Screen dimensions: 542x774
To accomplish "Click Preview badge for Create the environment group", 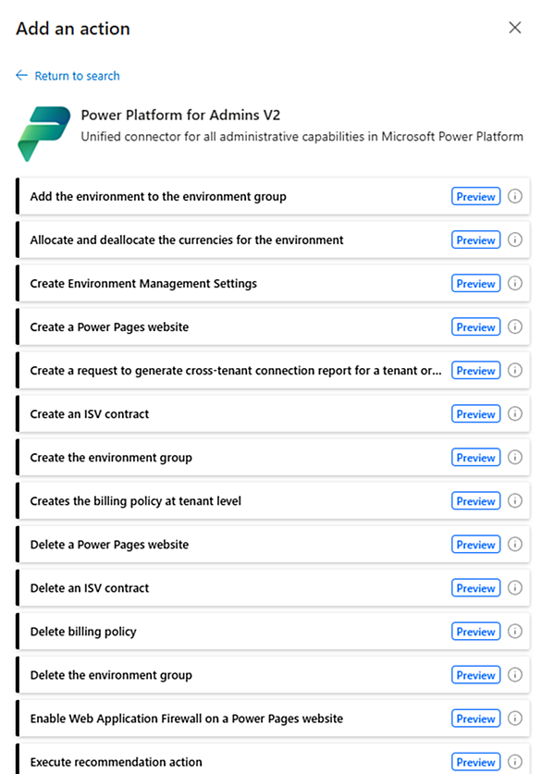I will coord(475,458).
